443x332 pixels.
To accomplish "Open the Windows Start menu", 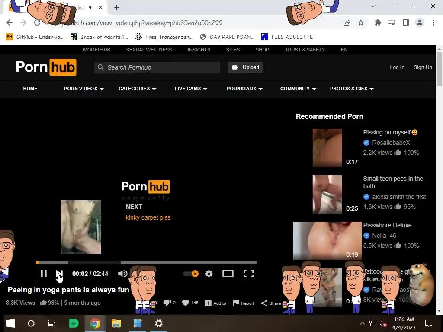I will (10, 323).
